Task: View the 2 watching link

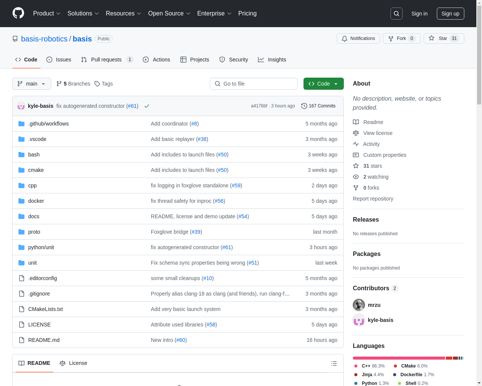Action: point(371,177)
